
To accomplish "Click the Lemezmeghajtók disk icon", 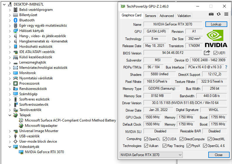I will pyautogui.click(x=16, y=63).
